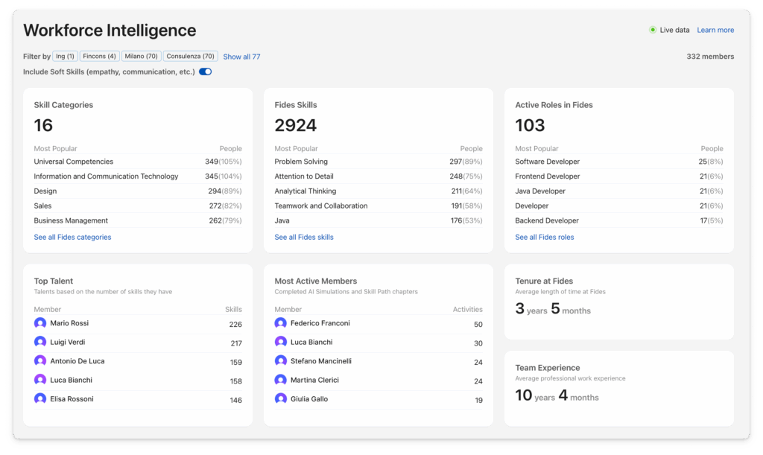Screen dimensions: 763x455
Task: Select Luigi Verdi's profile avatar
Action: tap(40, 343)
